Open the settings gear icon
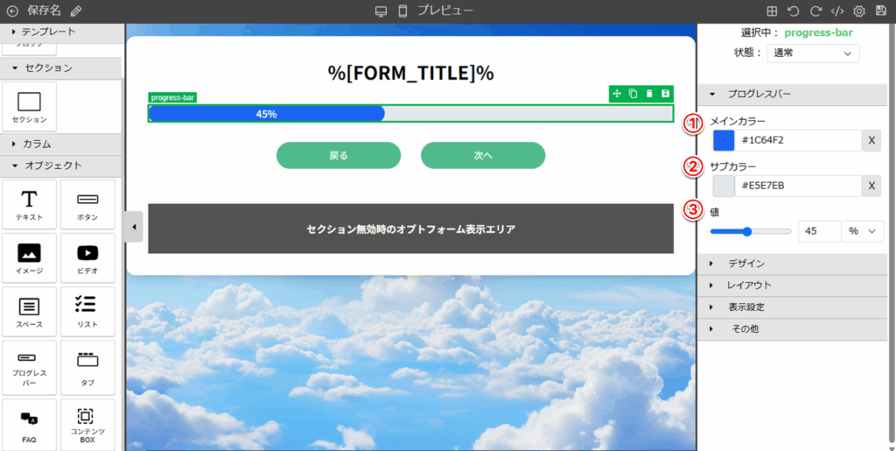The width and height of the screenshot is (896, 451). (x=859, y=11)
